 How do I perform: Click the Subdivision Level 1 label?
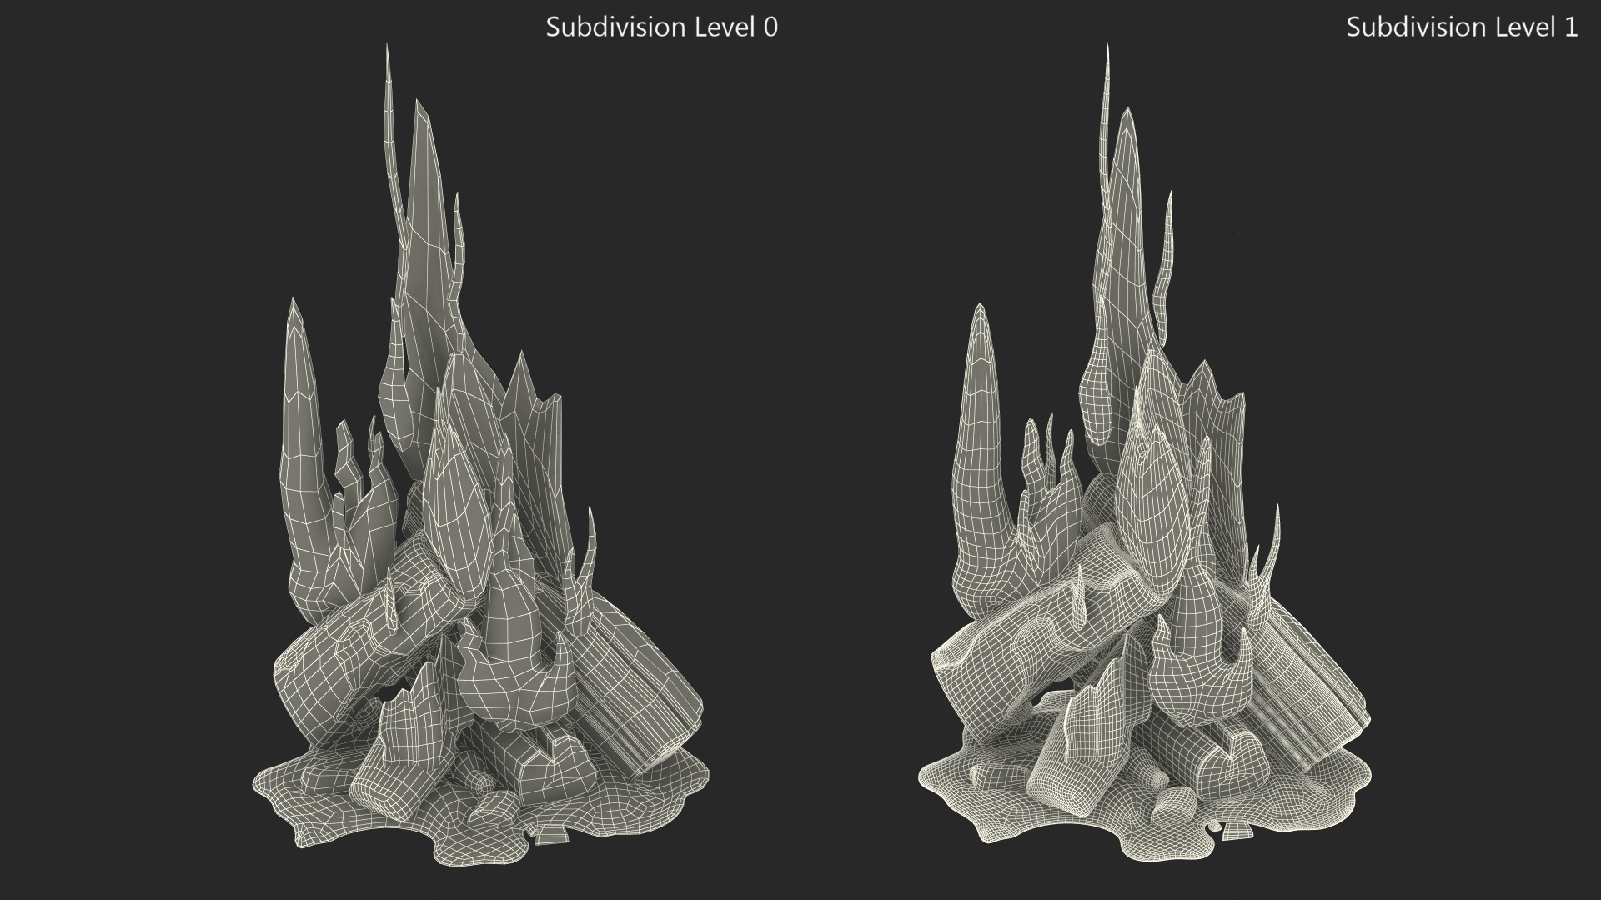[1461, 27]
